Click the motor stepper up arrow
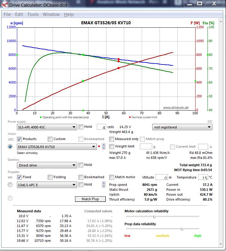This screenshot has width=226, height=251. click(104, 145)
